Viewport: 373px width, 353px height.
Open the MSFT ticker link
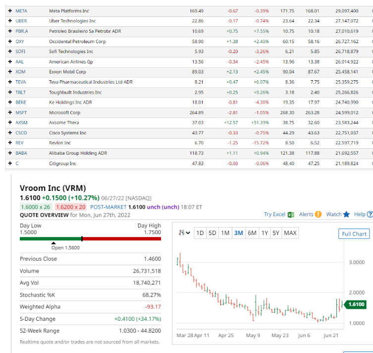pyautogui.click(x=21, y=113)
